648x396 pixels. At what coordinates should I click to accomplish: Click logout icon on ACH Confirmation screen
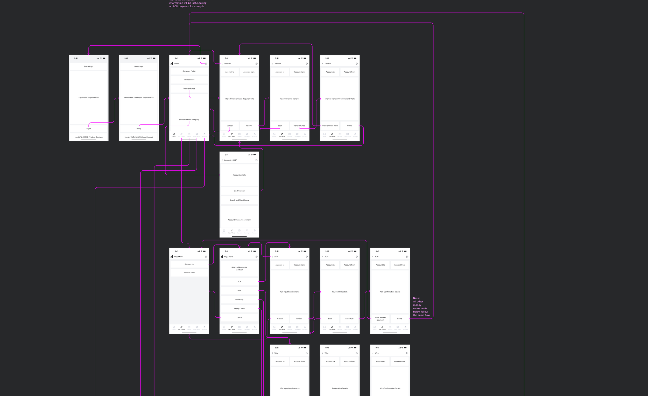[407, 256]
